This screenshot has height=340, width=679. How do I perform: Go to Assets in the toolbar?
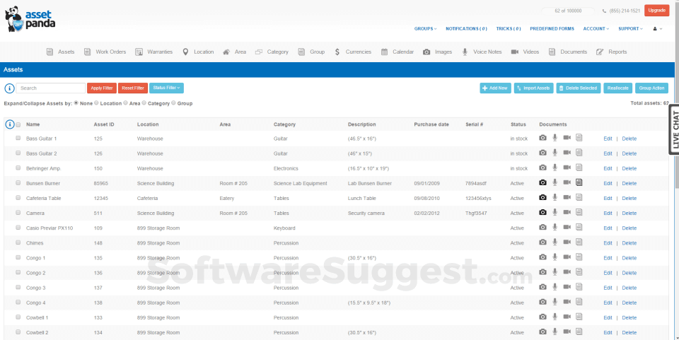coord(60,52)
